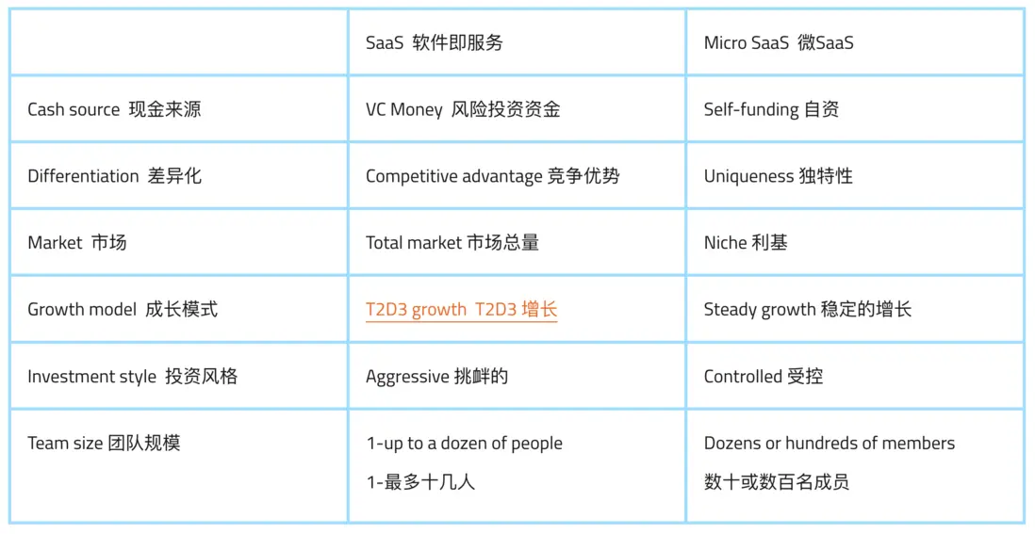Click the Investment style 投资风格 row label
1035x534 pixels.
132,377
